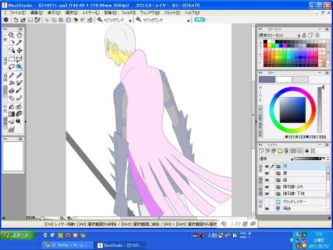Select the Rotate canvas tool
The width and height of the screenshot is (333, 250).
click(11, 43)
